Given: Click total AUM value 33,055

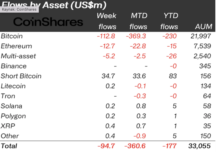Looking at the screenshot, I should (199, 146).
